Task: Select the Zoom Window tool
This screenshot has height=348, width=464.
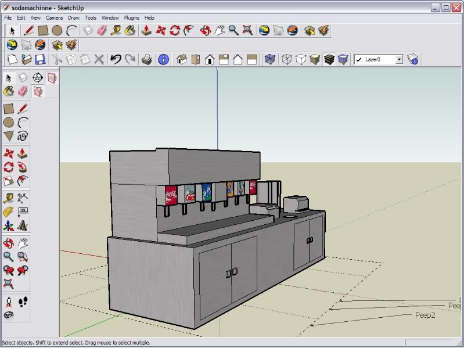Action: 23,257
